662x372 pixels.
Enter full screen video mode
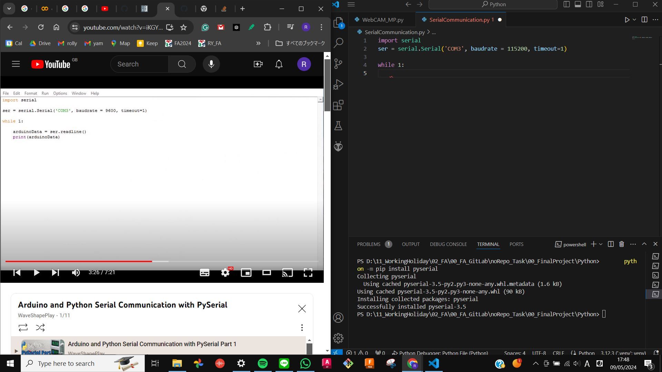point(308,272)
